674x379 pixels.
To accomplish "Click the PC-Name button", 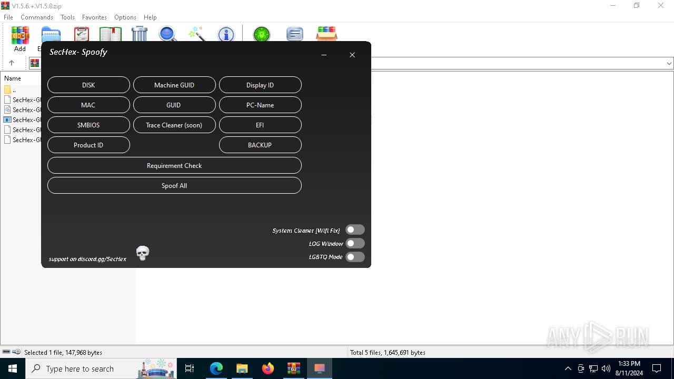I will pos(260,105).
